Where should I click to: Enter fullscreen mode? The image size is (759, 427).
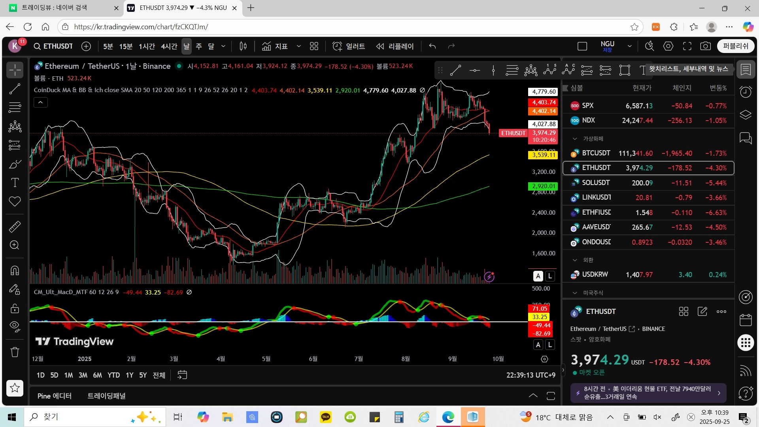tap(687, 46)
